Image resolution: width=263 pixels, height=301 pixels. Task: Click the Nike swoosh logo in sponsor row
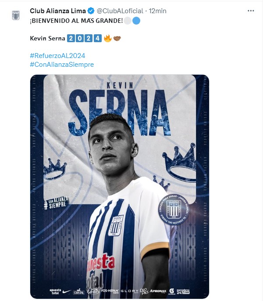[67, 292]
